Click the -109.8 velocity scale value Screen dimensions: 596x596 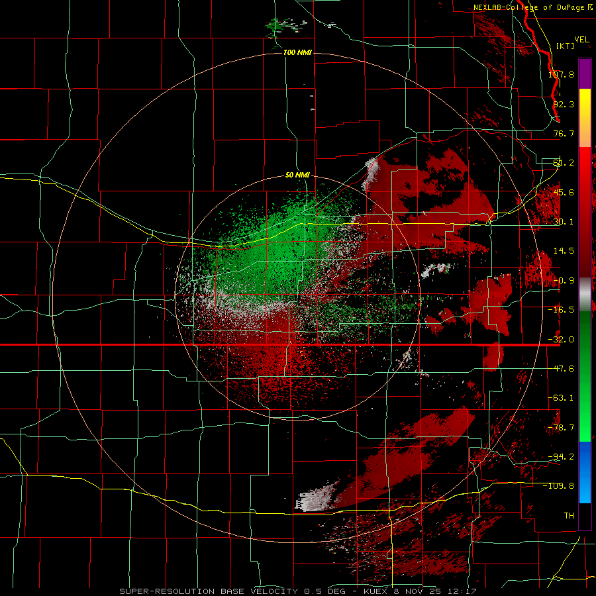559,486
